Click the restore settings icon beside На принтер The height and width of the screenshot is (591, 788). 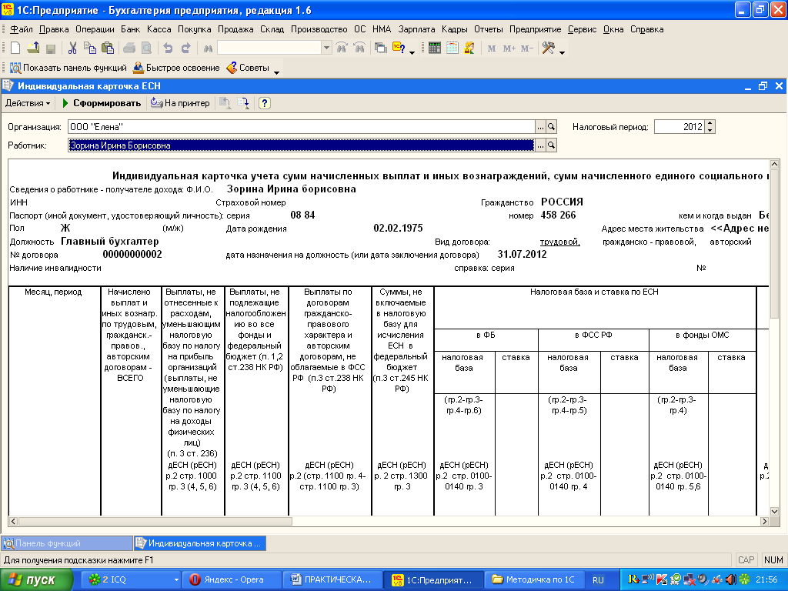(x=225, y=103)
